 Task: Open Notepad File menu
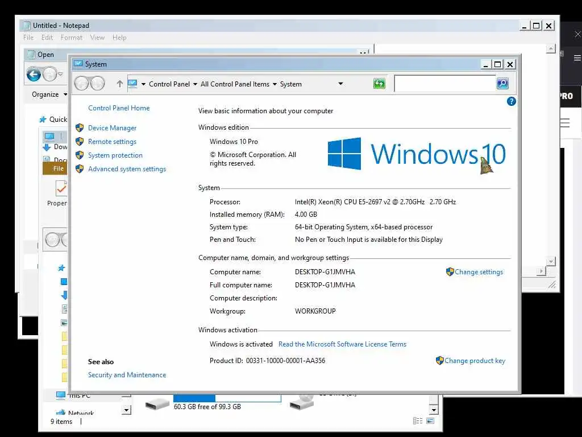point(28,38)
